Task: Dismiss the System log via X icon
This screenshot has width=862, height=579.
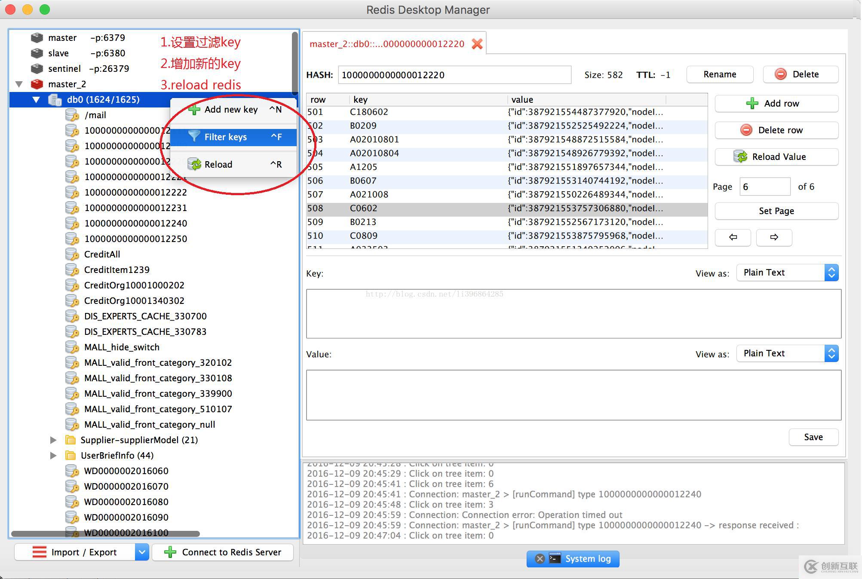Action: [540, 559]
